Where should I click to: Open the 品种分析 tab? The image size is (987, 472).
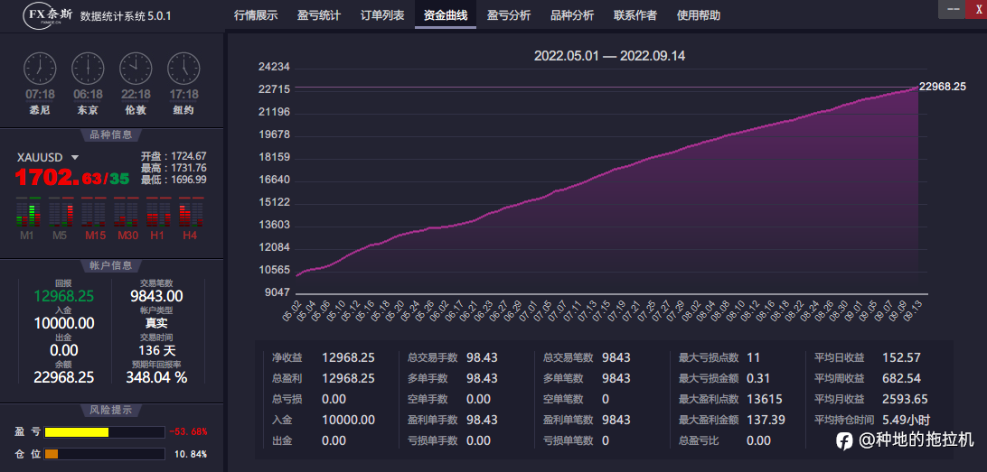tap(571, 15)
